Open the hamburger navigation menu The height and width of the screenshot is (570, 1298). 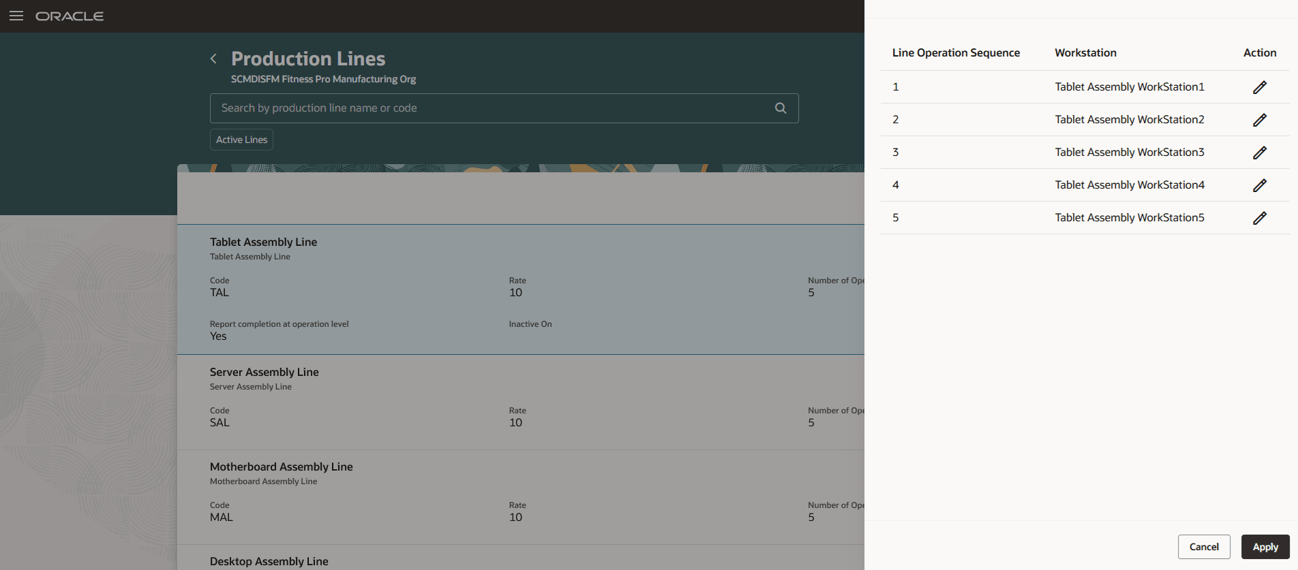[16, 16]
